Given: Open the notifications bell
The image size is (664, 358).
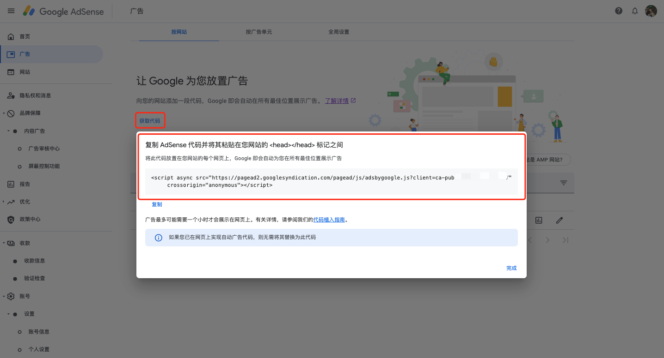Looking at the screenshot, I should click(635, 11).
